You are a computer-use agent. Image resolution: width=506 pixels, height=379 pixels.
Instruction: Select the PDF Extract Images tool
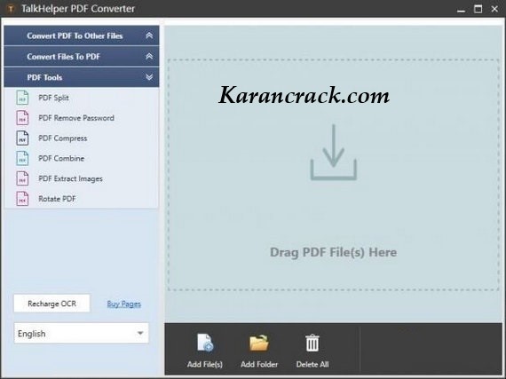tap(70, 178)
